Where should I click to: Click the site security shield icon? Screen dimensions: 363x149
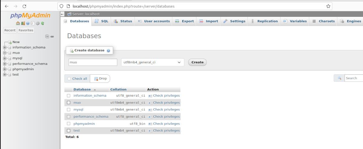coord(61,6)
